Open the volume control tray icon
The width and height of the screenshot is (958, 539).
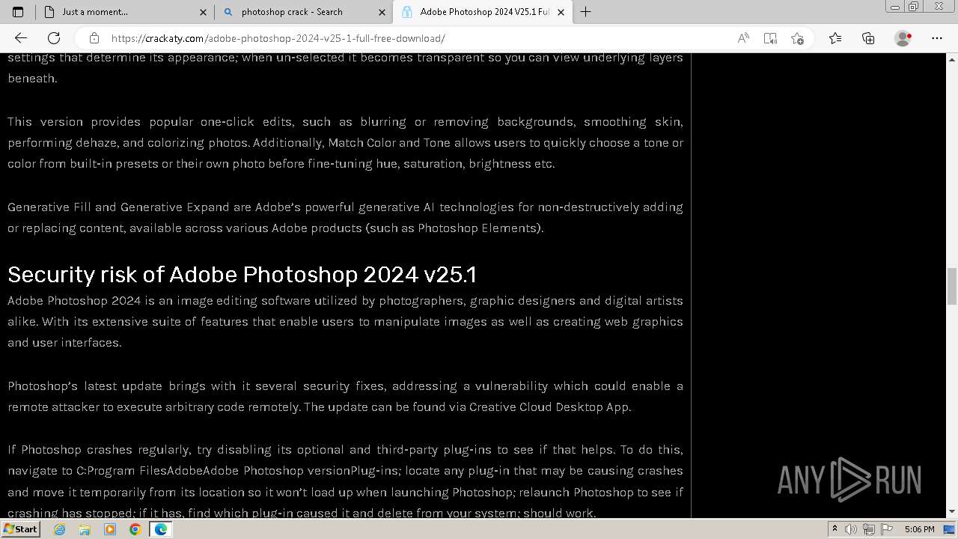[x=851, y=529]
